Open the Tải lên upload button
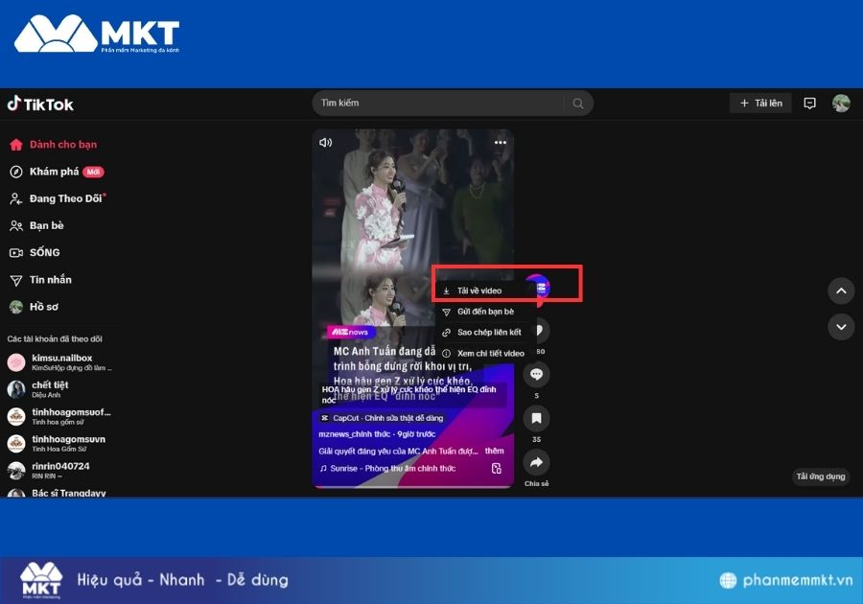Screen dimensions: 863x604 (760, 103)
